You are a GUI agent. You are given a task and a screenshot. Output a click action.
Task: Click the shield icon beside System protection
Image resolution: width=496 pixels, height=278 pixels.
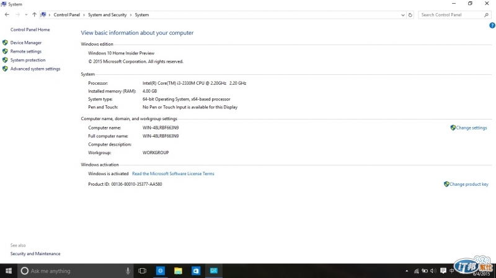[5, 60]
